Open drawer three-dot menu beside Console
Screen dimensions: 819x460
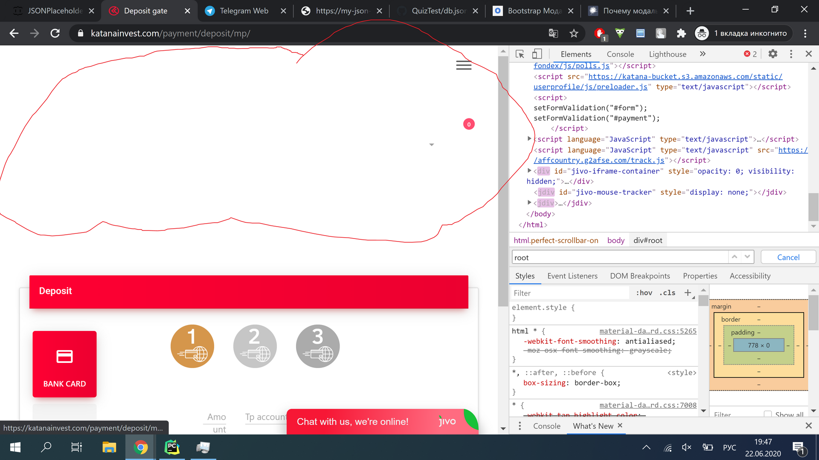pos(520,426)
